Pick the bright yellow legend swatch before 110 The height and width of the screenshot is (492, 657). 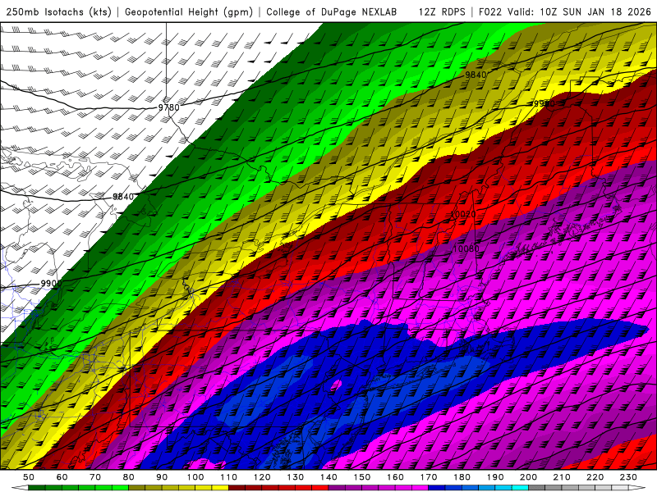tap(220, 488)
